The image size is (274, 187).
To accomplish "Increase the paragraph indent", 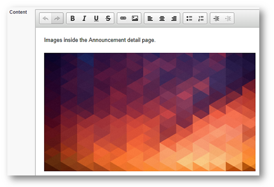I will tap(216, 19).
